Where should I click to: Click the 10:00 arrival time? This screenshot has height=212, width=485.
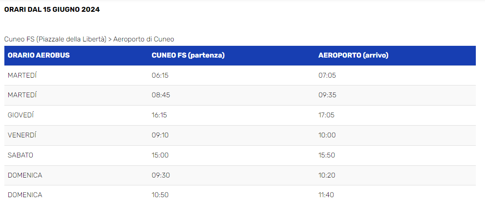coord(327,135)
